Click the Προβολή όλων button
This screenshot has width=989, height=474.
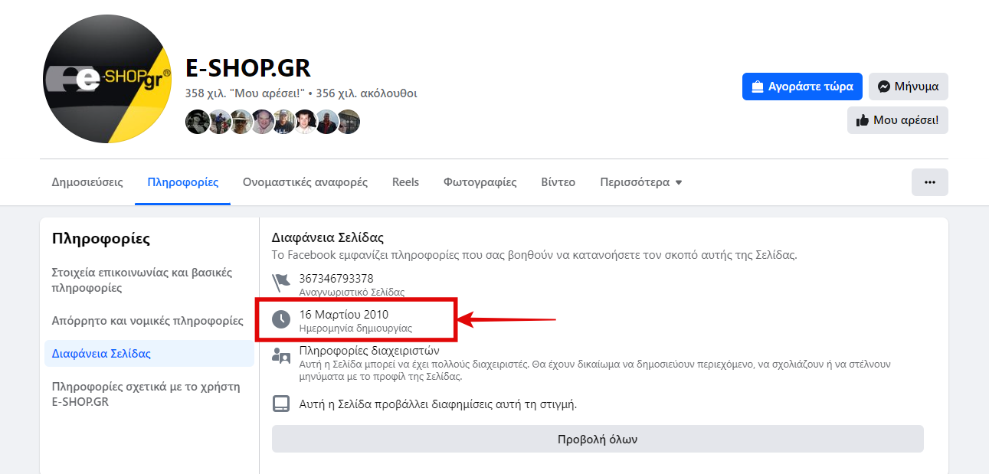tap(598, 440)
